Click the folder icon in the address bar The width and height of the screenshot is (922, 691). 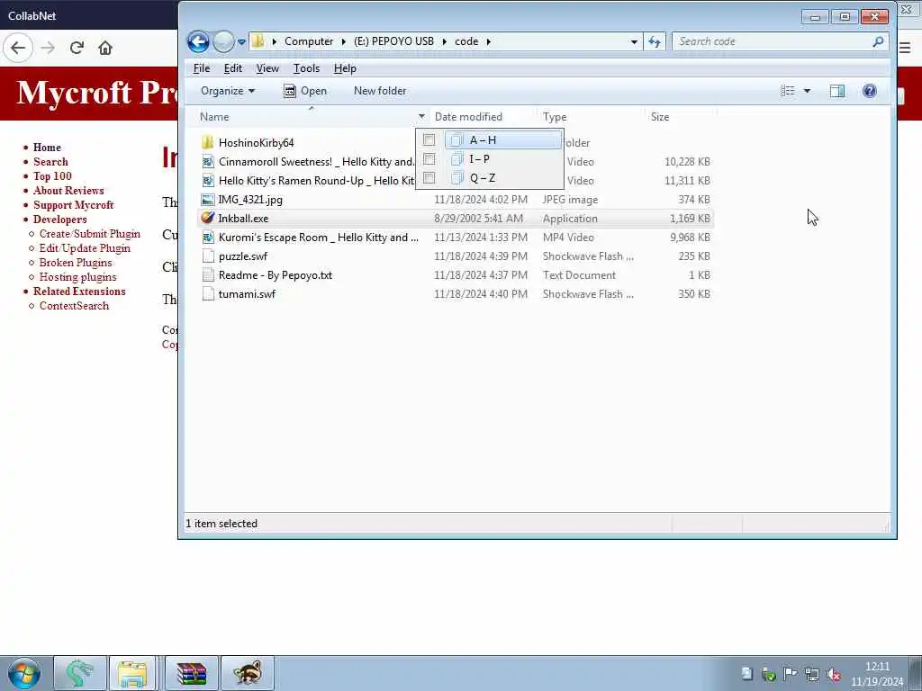tap(258, 41)
